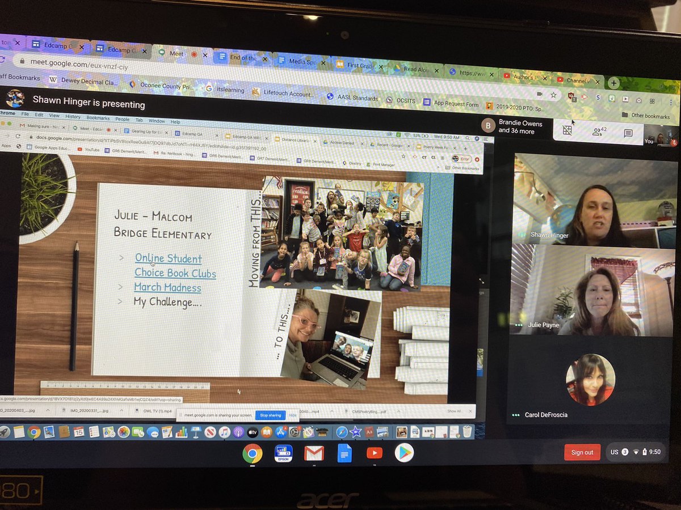Screen dimensions: 681x510
Task: Open the itslearning bookmark
Action: [x=225, y=89]
